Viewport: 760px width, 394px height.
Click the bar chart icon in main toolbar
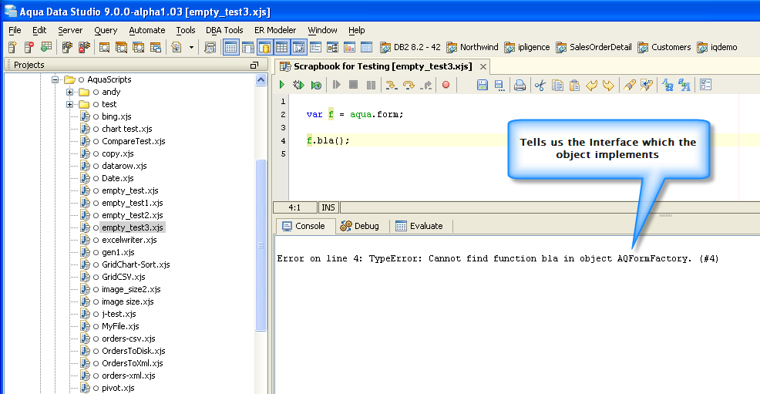349,47
